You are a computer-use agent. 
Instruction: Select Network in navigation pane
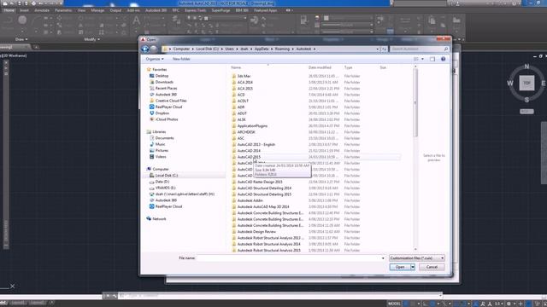pos(159,219)
